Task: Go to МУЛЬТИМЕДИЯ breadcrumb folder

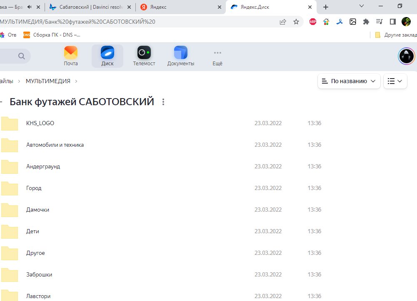Action: (x=48, y=81)
